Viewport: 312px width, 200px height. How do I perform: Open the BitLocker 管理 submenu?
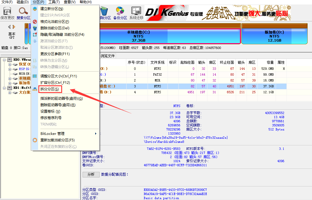[x=65, y=134]
